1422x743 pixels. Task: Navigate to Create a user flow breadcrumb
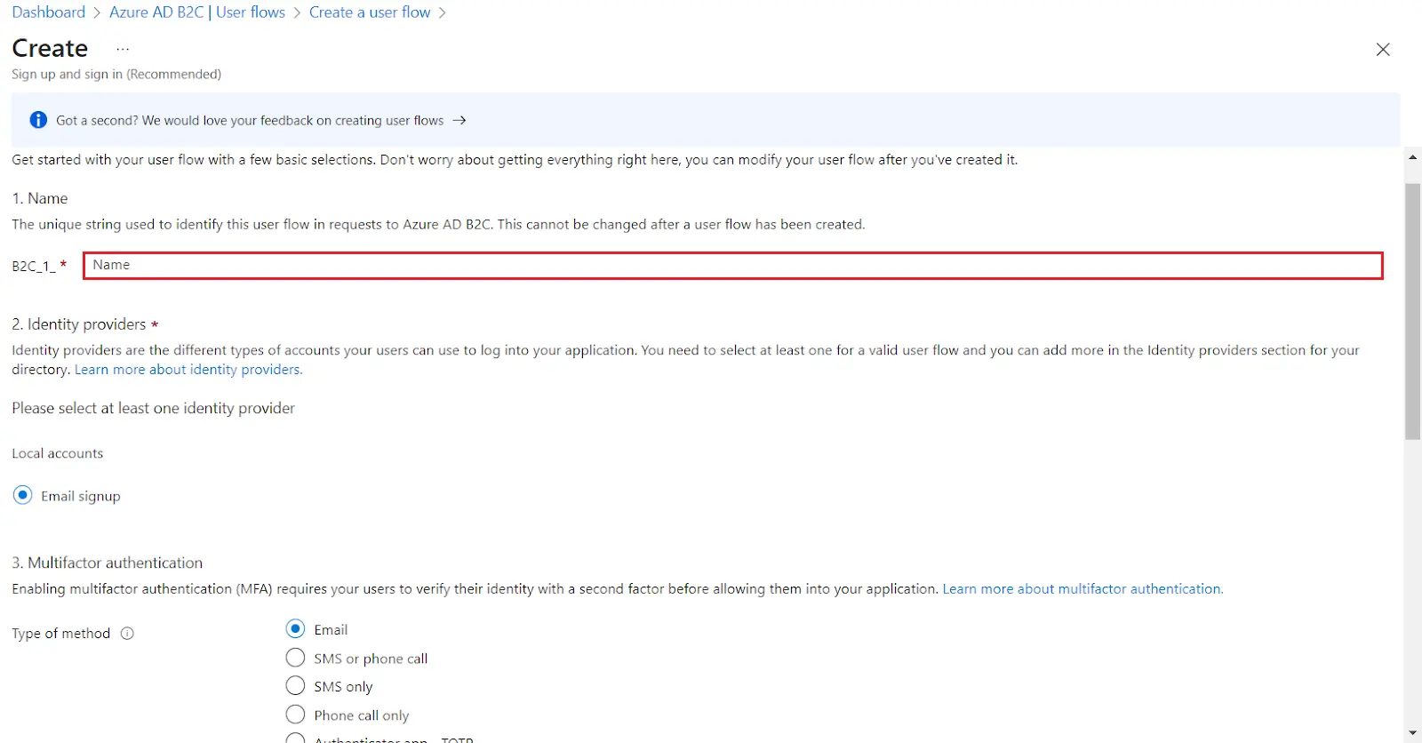pos(370,12)
